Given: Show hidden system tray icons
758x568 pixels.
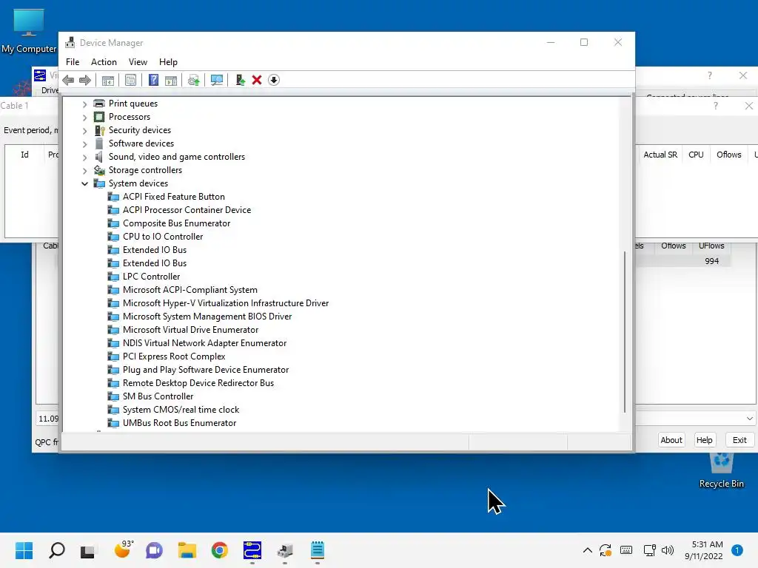Looking at the screenshot, I should coord(587,550).
